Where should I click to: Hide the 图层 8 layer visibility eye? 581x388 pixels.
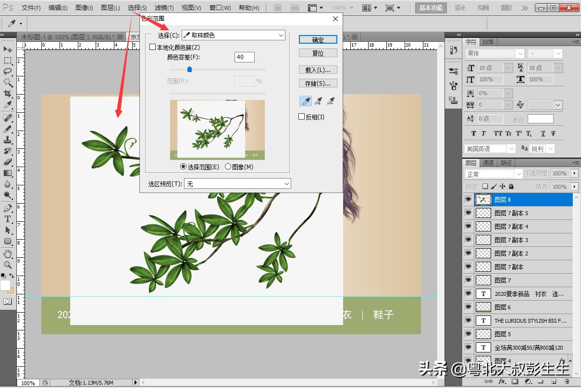(468, 199)
